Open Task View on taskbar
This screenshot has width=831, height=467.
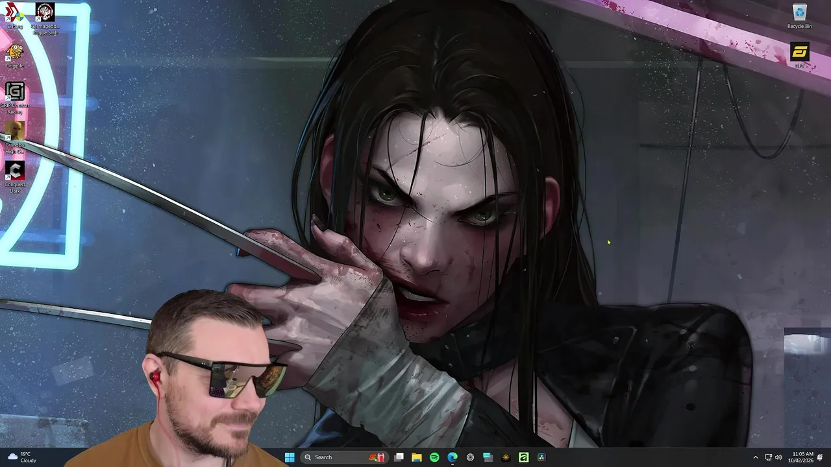[399, 457]
